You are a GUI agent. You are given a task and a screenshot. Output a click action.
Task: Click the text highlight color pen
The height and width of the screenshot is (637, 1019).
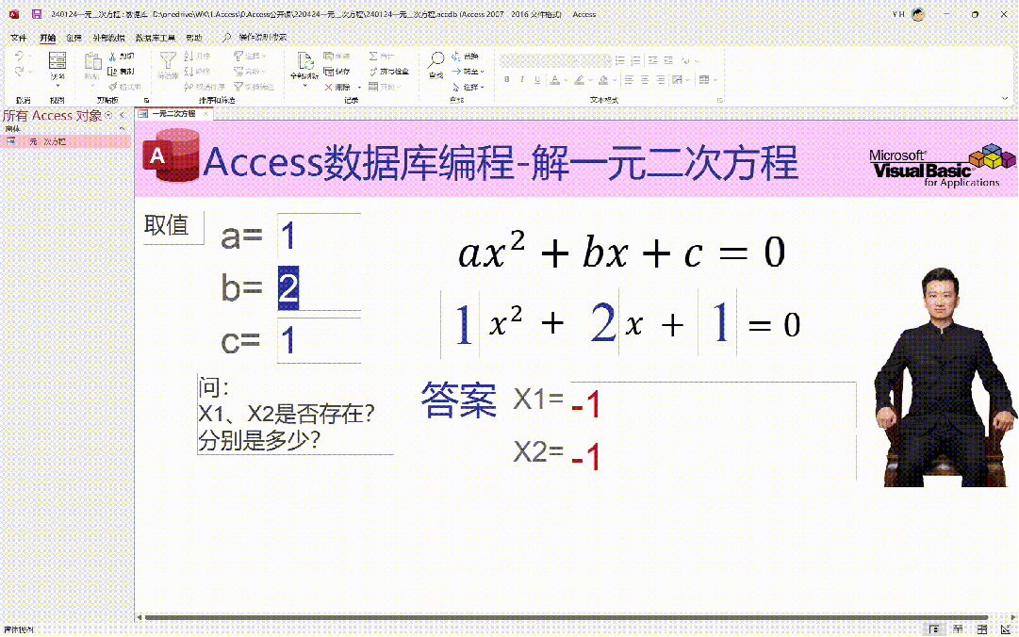(579, 80)
